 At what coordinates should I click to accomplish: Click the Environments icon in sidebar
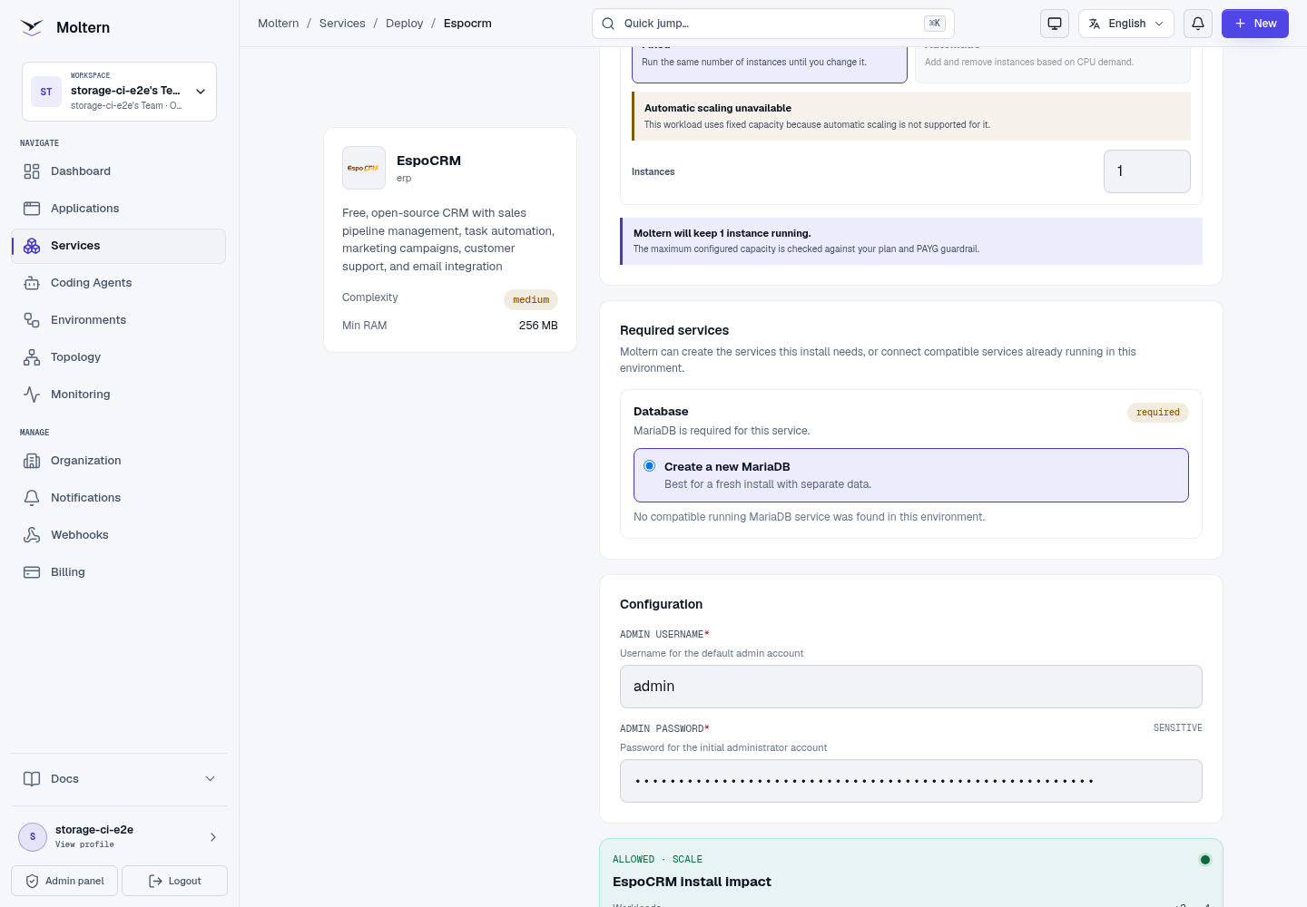coord(32,320)
